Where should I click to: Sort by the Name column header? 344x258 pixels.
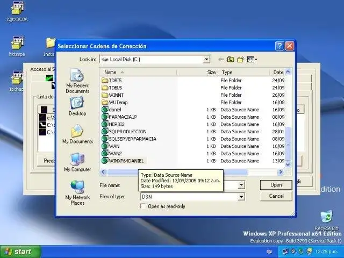click(138, 72)
